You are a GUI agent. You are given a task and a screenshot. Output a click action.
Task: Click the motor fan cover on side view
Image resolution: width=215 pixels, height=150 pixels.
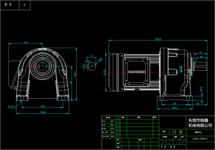(114, 71)
